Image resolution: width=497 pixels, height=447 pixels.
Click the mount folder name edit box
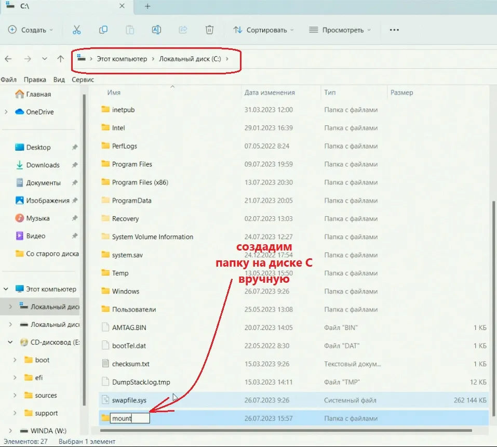click(130, 418)
